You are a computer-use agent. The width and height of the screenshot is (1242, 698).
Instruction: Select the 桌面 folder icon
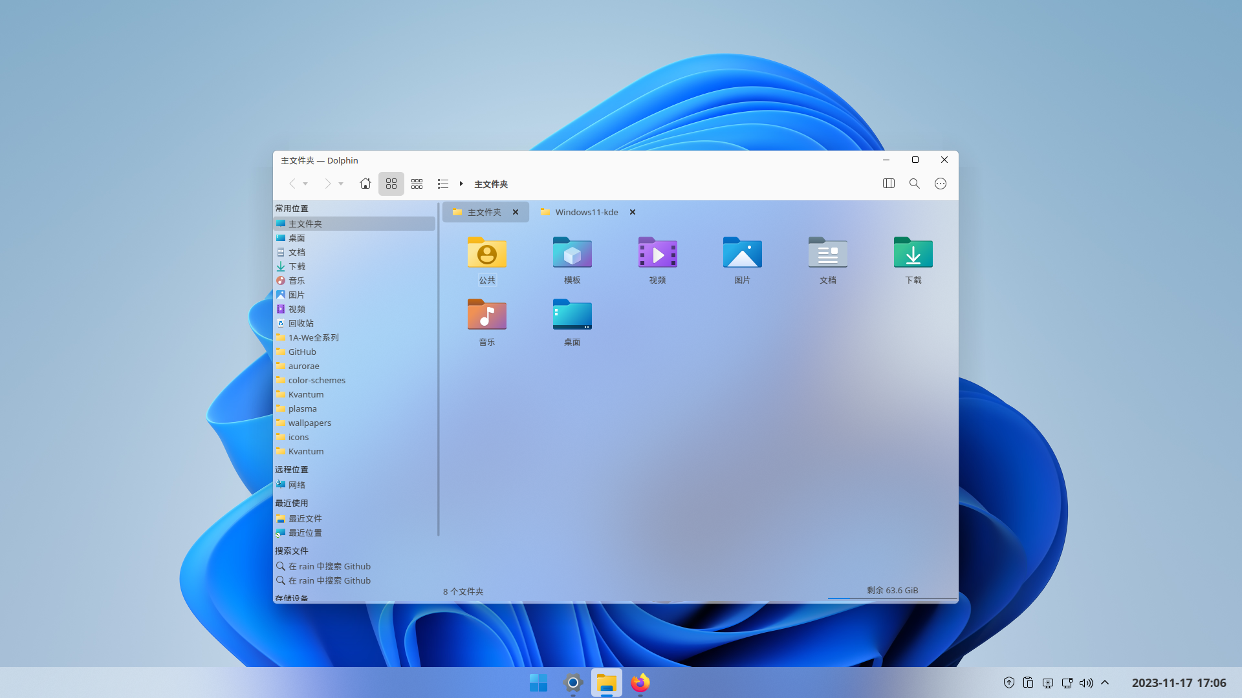pyautogui.click(x=572, y=315)
